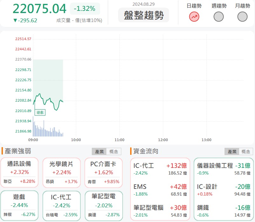Click stock 辣椒 -6.27%
Screen dimensions: 255x222
[19, 214]
